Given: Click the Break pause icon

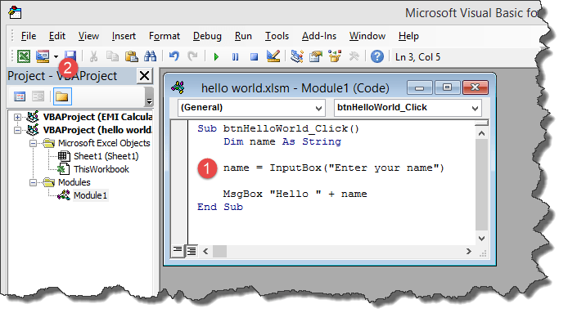Looking at the screenshot, I should [x=236, y=57].
